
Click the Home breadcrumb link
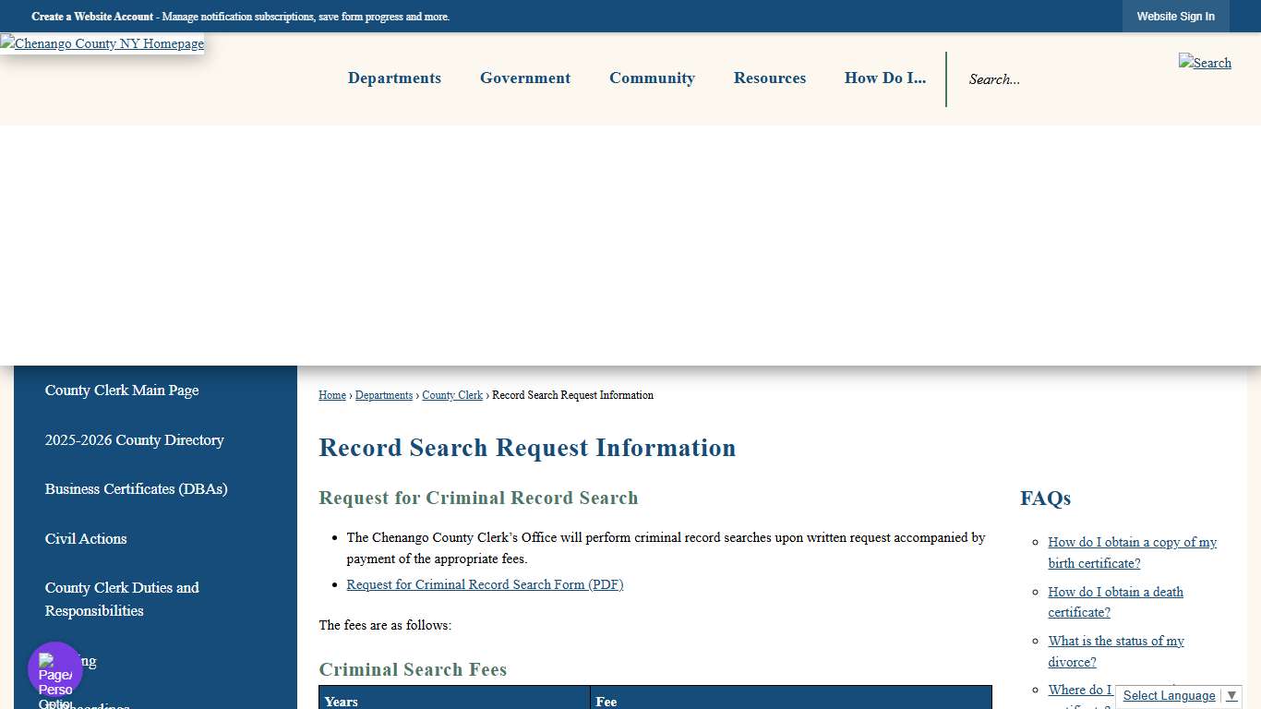click(331, 395)
